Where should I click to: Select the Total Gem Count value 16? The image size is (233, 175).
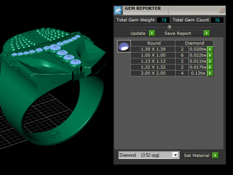coord(217,20)
